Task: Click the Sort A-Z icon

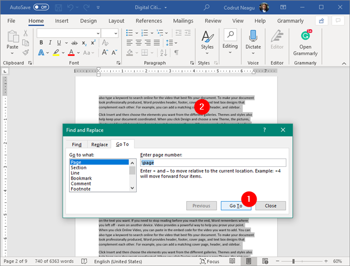Action: (164, 53)
